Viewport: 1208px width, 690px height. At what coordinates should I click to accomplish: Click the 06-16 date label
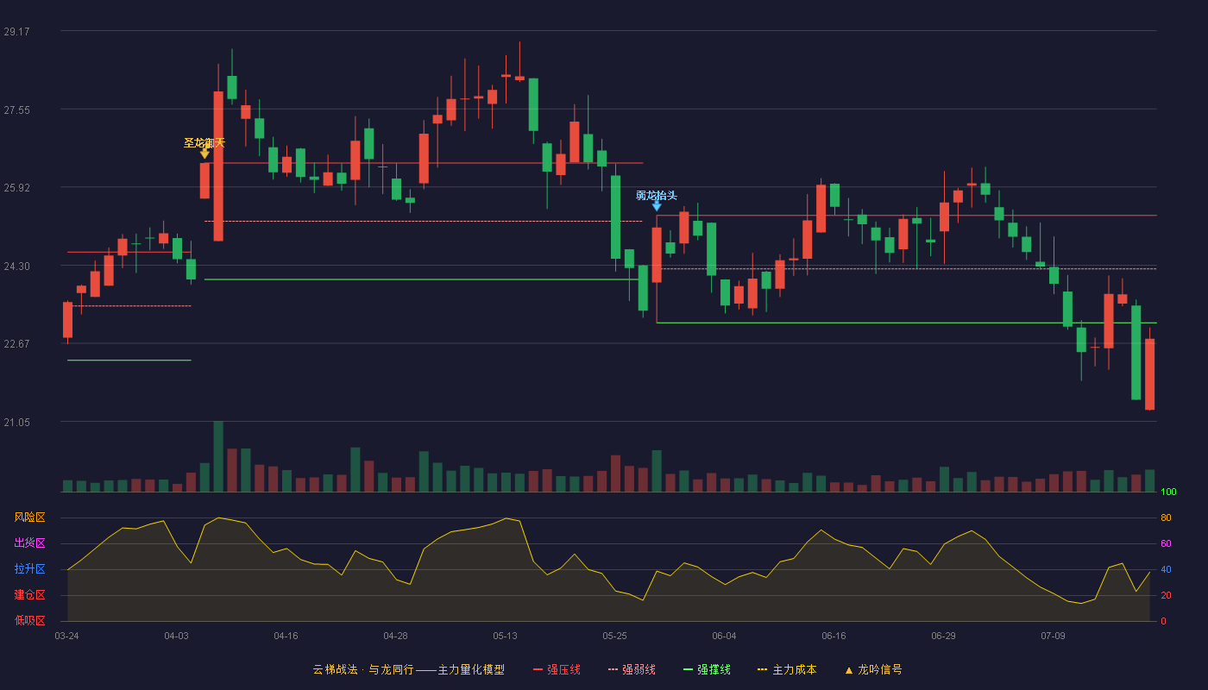coord(834,636)
